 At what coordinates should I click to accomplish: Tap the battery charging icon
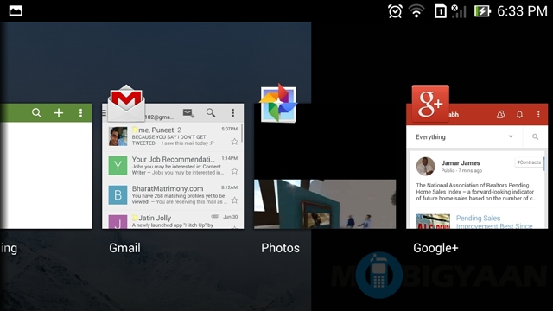coord(482,11)
